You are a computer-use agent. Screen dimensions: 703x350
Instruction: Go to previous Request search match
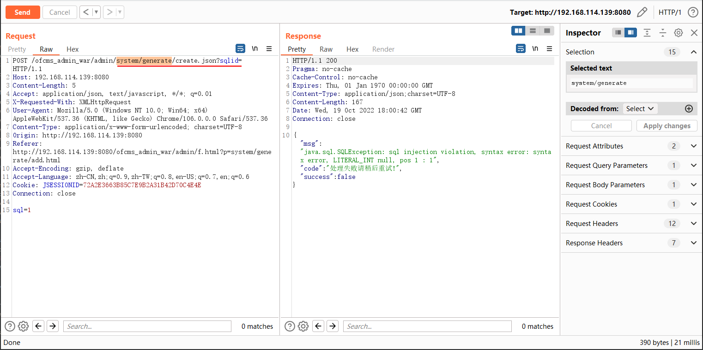tap(38, 326)
